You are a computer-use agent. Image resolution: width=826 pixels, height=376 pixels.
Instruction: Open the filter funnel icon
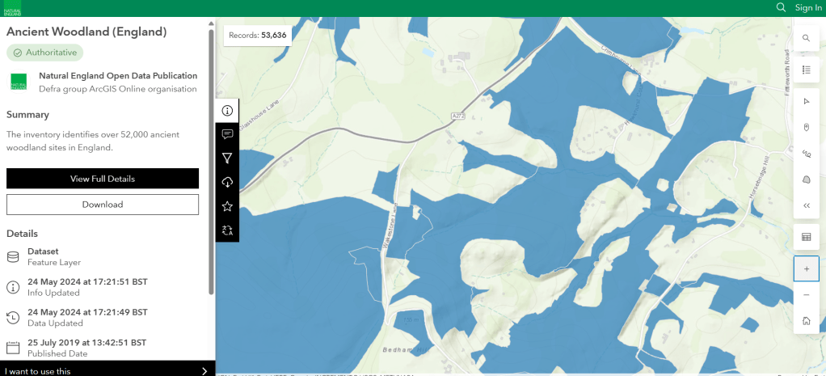pyautogui.click(x=227, y=158)
